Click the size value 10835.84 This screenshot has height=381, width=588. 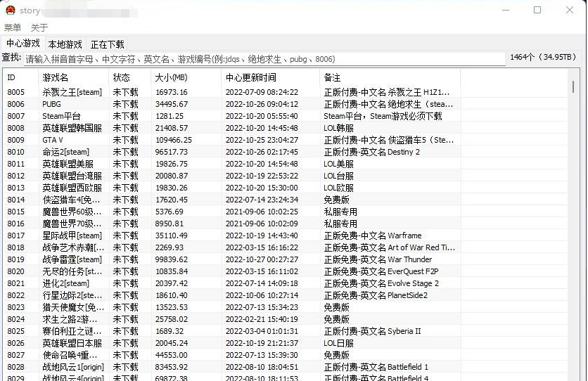(172, 271)
